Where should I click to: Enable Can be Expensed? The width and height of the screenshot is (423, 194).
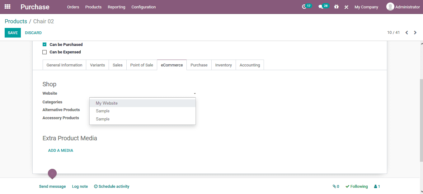(45, 52)
